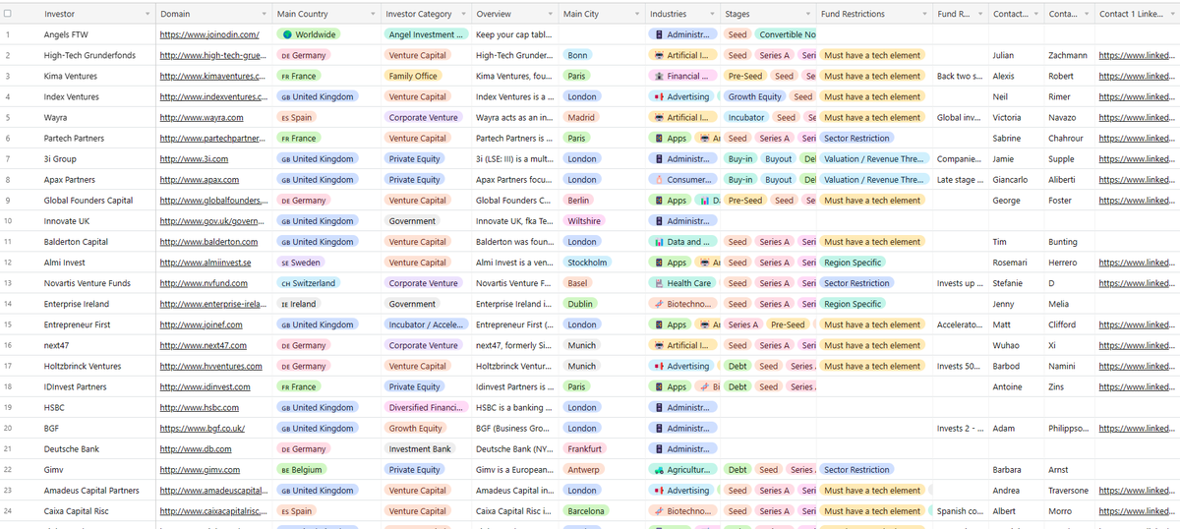Select the Incubator / Accelerator category tag
This screenshot has height=529, width=1180.
[x=426, y=324]
